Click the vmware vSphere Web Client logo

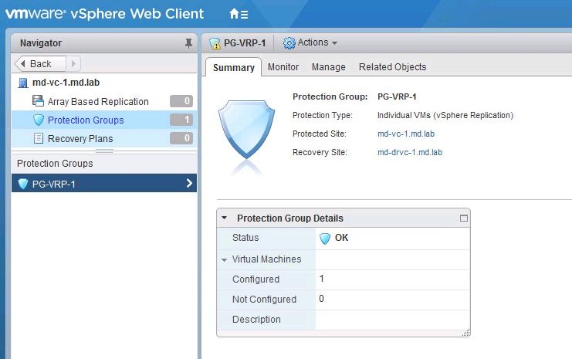click(105, 14)
